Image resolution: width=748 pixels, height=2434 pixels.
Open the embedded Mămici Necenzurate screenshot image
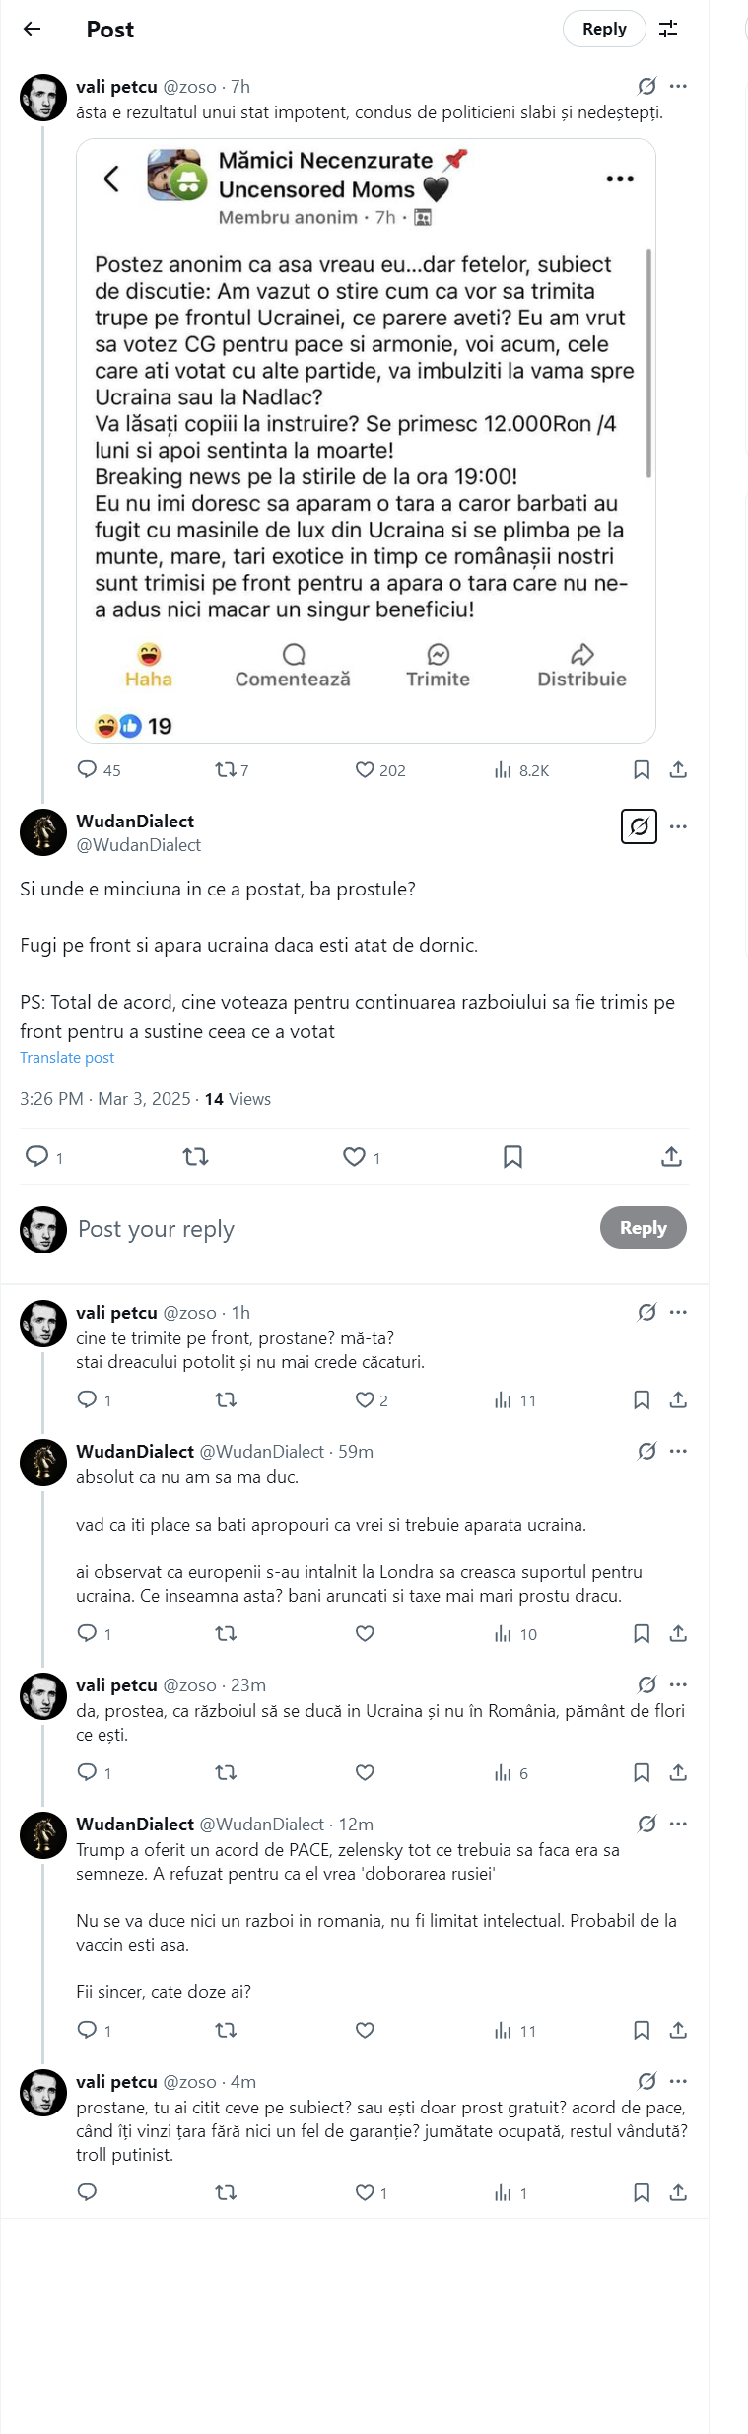pyautogui.click(x=366, y=440)
